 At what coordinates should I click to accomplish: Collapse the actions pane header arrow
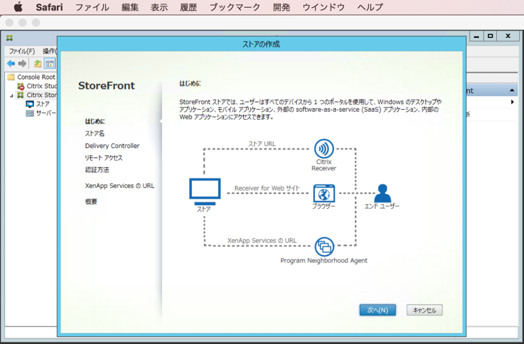(x=512, y=90)
